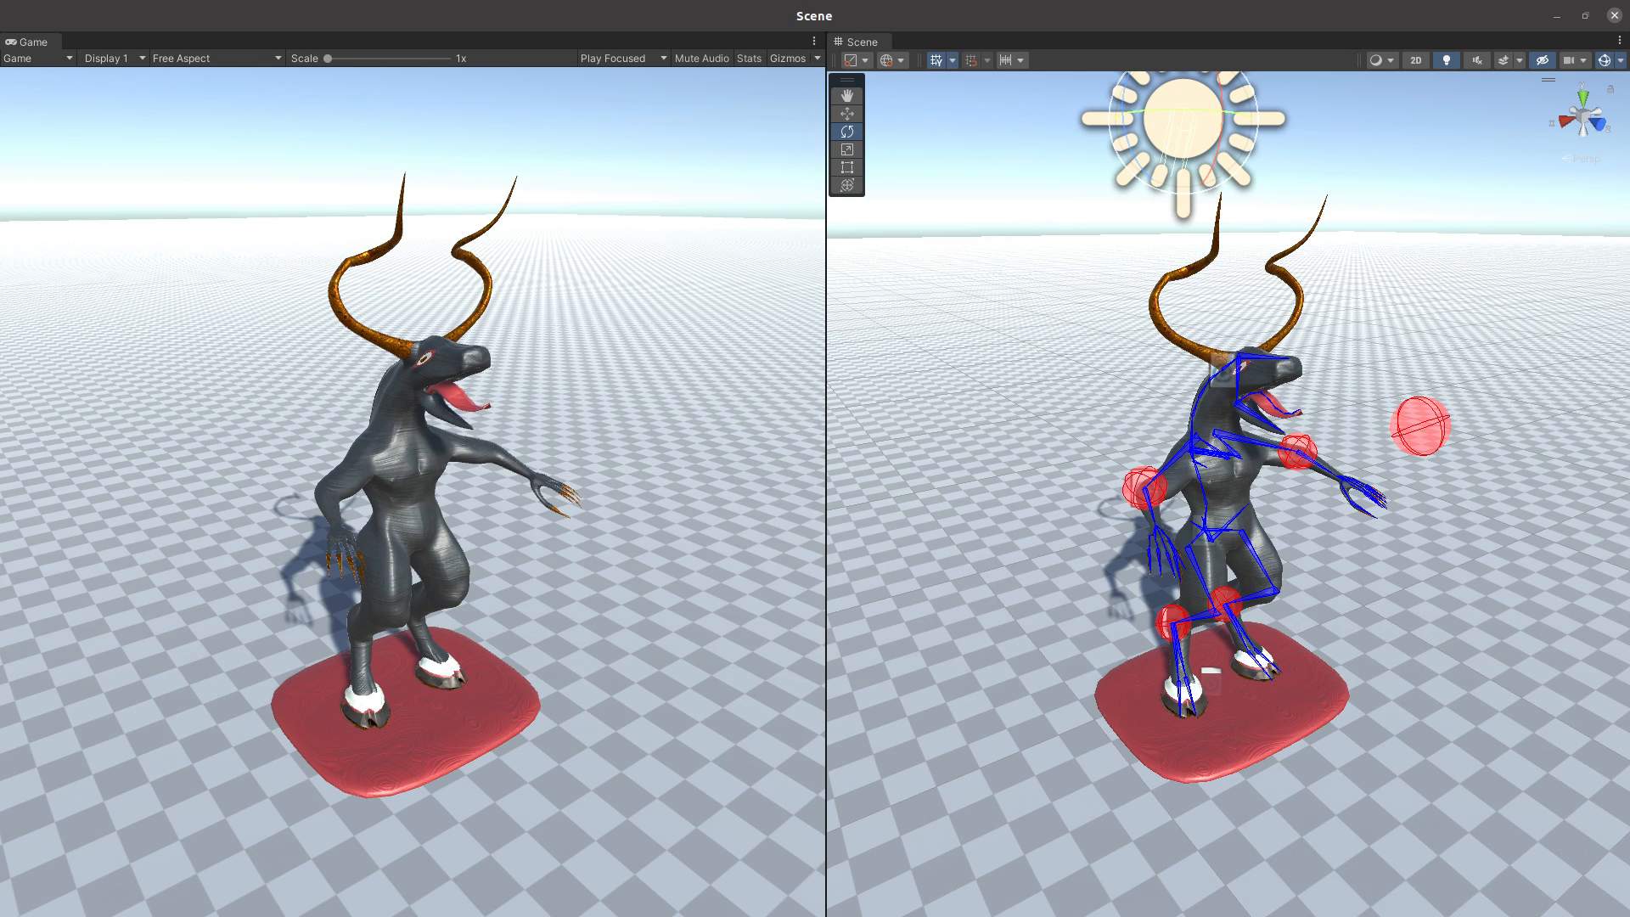Toggle the Stats overlay button
The width and height of the screenshot is (1630, 917).
tap(749, 59)
